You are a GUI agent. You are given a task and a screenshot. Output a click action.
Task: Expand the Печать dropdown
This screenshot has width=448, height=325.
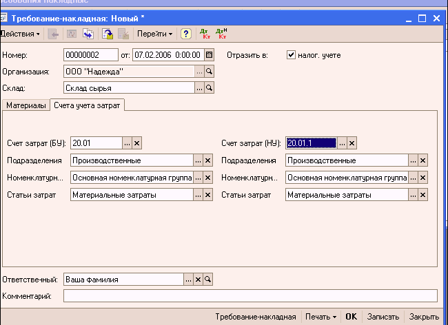coord(322,317)
